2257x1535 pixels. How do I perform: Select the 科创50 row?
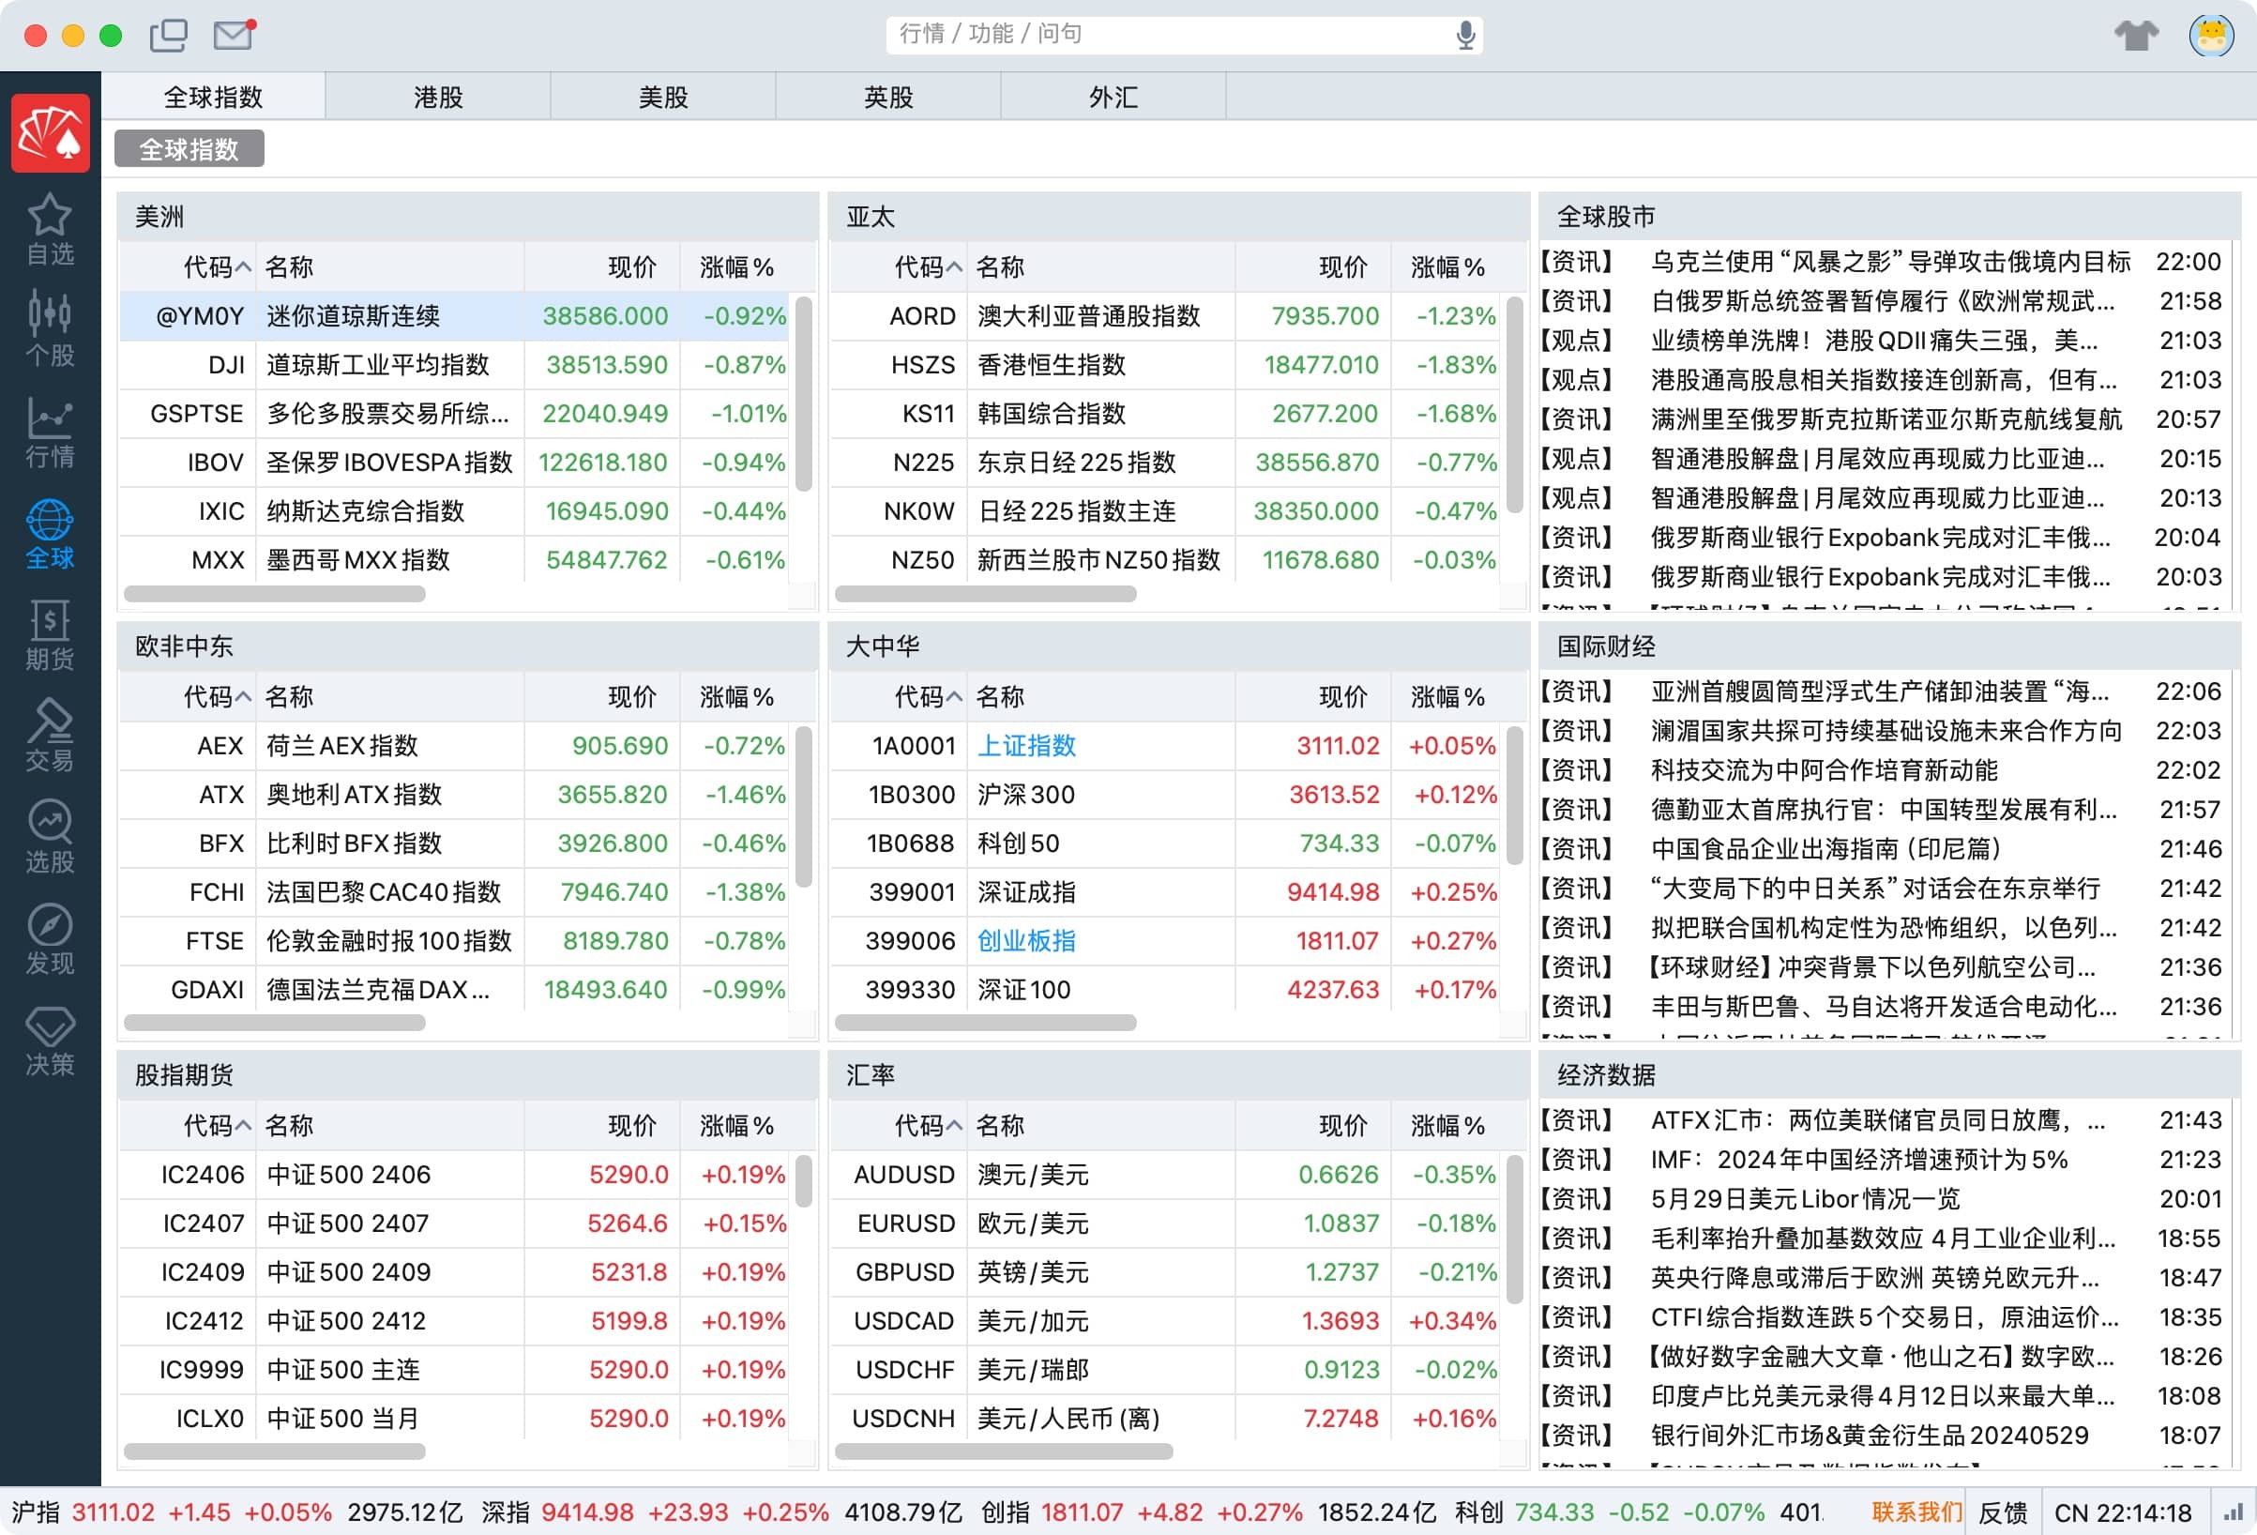(1165, 843)
